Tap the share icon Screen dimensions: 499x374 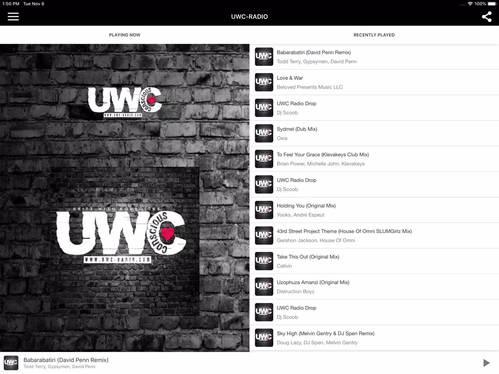point(486,17)
